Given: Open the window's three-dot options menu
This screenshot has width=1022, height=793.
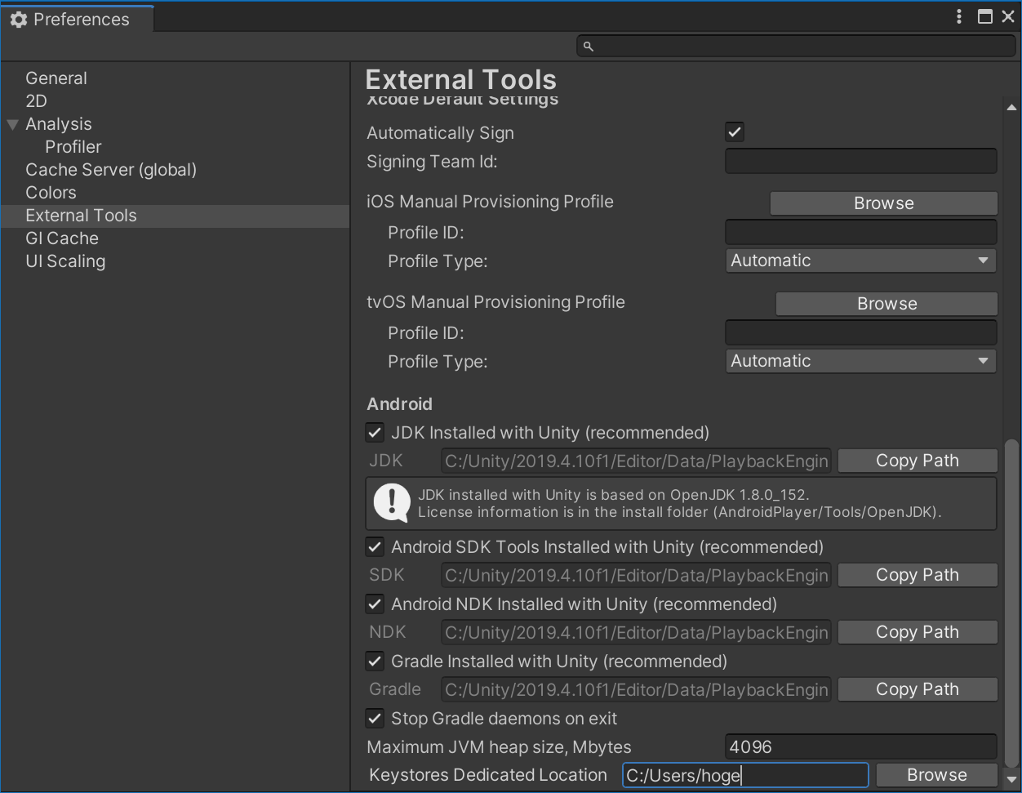Looking at the screenshot, I should point(959,17).
